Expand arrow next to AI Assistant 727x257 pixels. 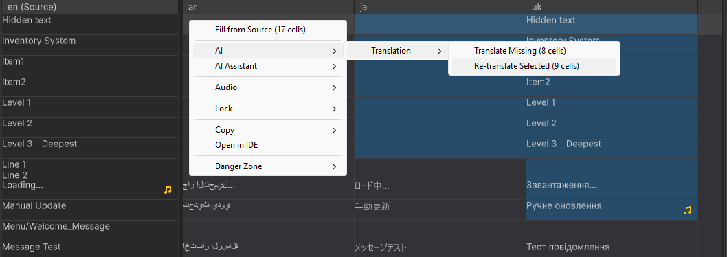334,67
